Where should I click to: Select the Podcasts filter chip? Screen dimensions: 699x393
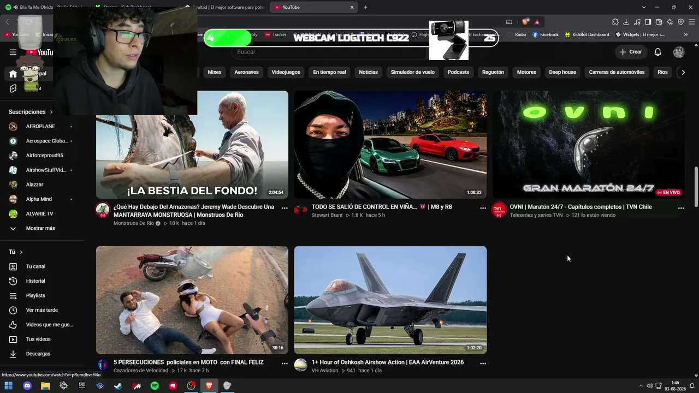tap(458, 72)
